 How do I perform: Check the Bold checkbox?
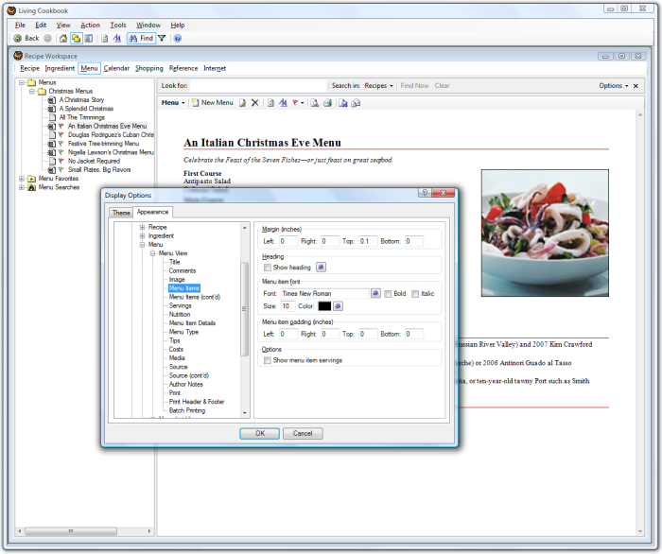pyautogui.click(x=388, y=294)
